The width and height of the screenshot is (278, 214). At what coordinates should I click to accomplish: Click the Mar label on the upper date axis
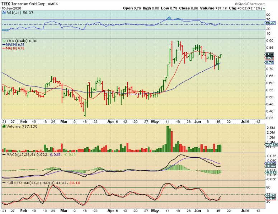(64, 122)
